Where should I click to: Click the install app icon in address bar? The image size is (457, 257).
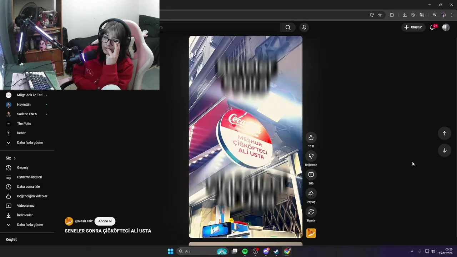coord(372,15)
